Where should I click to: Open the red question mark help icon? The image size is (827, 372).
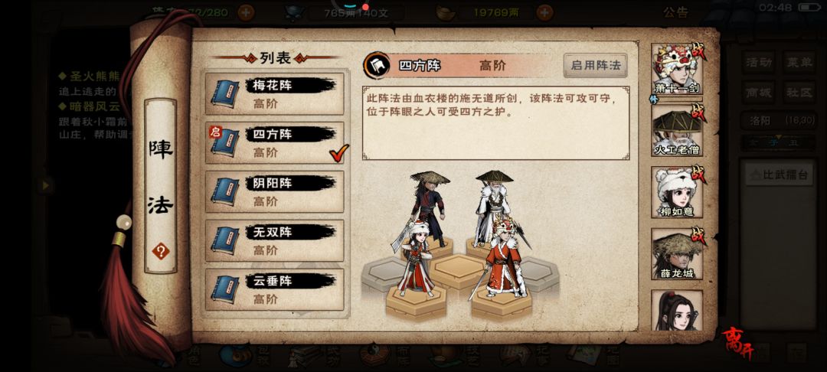160,251
